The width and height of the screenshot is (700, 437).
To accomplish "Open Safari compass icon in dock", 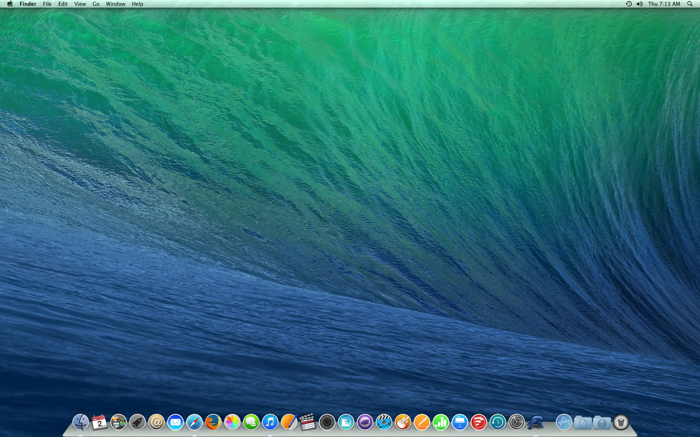I will tap(194, 422).
